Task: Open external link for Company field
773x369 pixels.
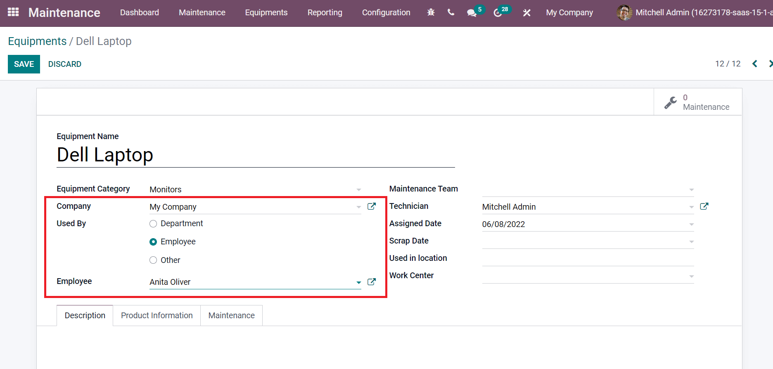Action: coord(372,206)
